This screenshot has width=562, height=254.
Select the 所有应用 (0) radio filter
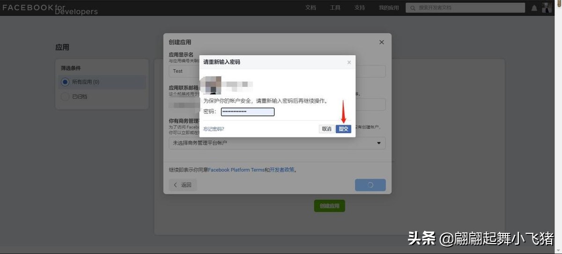65,82
